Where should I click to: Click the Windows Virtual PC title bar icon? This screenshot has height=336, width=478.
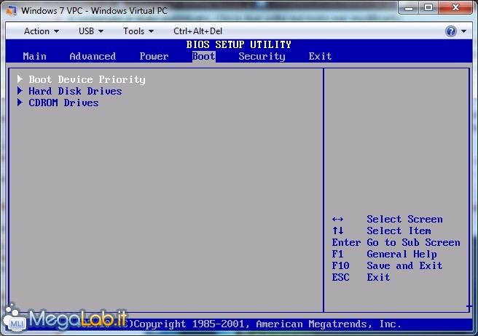pyautogui.click(x=11, y=11)
